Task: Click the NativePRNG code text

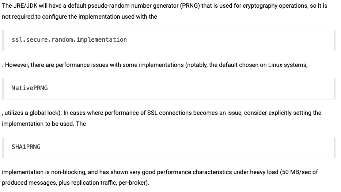Action: (x=30, y=88)
